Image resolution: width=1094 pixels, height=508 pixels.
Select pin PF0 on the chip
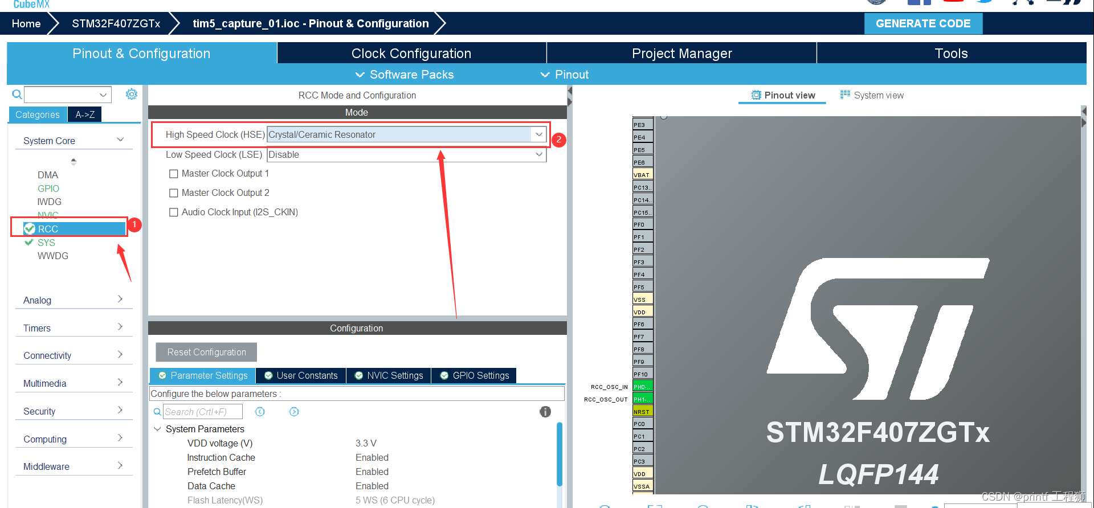643,224
